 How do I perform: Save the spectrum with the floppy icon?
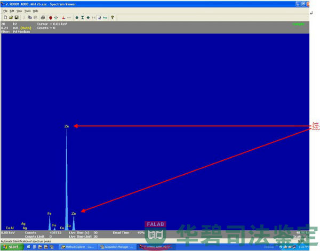coord(17,18)
